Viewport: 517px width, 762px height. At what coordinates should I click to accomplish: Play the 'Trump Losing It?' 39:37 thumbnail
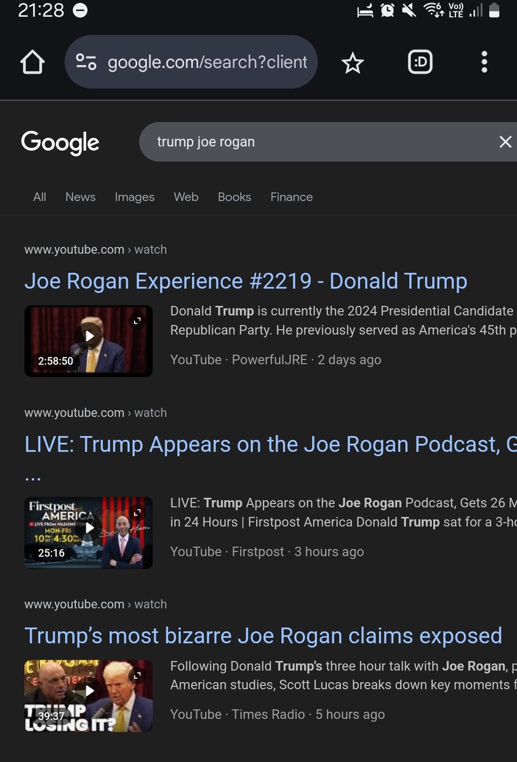88,695
